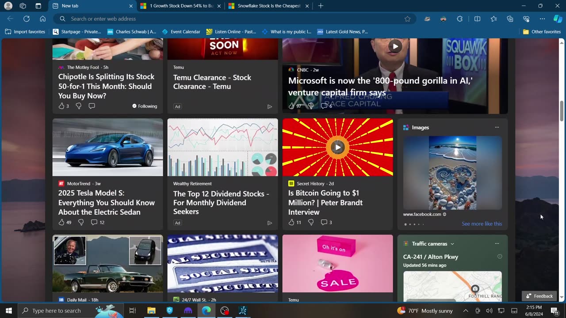The height and width of the screenshot is (318, 566).
Task: Open the tab actions menu
Action: pyautogui.click(x=38, y=6)
